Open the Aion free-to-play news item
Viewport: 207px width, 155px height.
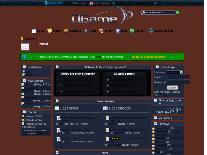tap(77, 119)
